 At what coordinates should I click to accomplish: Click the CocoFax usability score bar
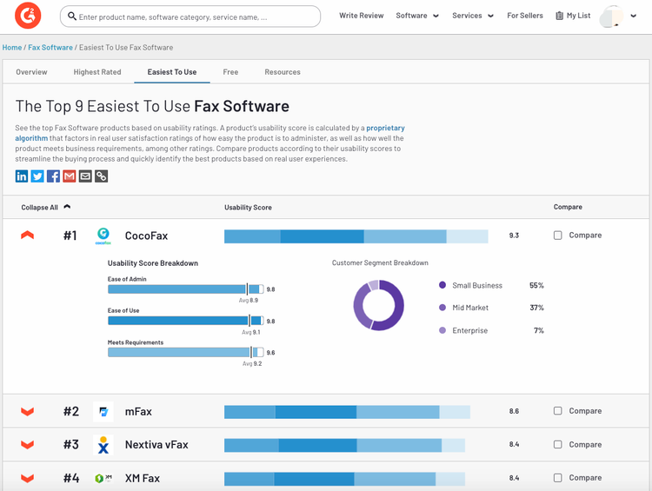356,236
